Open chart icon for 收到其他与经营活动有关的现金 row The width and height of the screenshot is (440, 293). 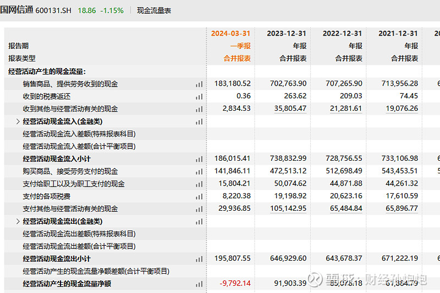199,109
